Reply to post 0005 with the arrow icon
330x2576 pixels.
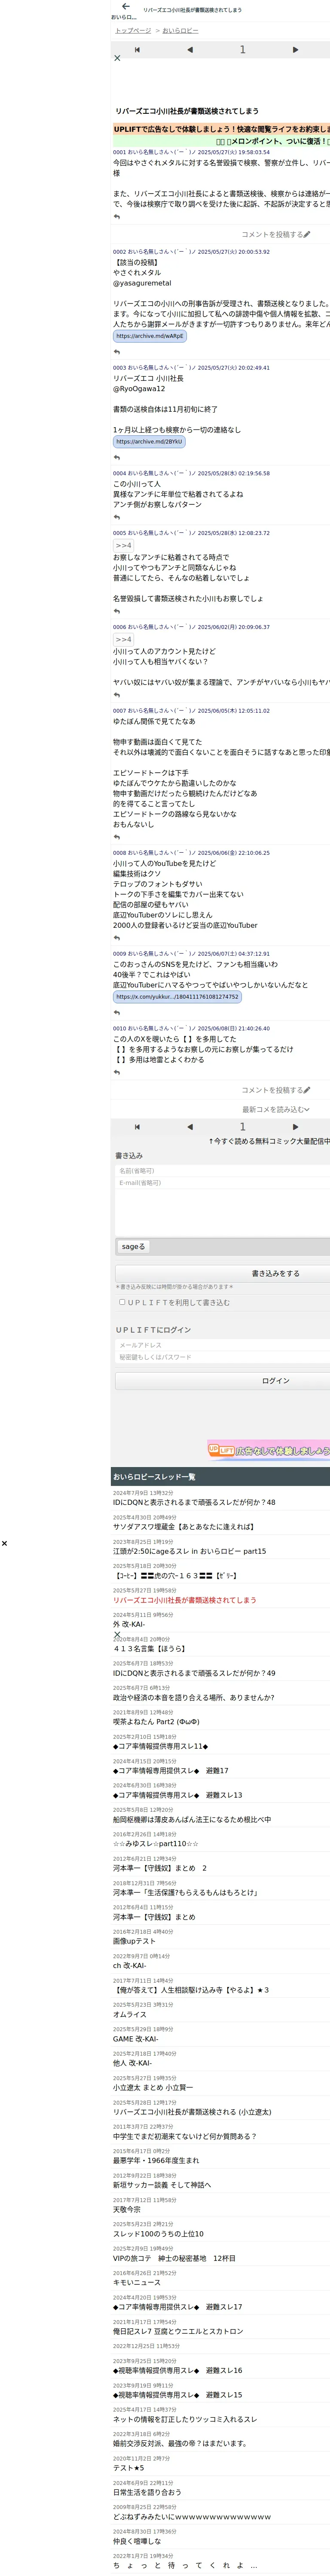click(117, 612)
